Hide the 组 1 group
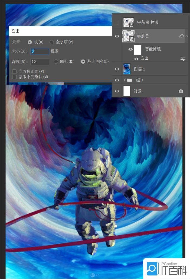This screenshot has width=190, height=279. click(x=117, y=80)
